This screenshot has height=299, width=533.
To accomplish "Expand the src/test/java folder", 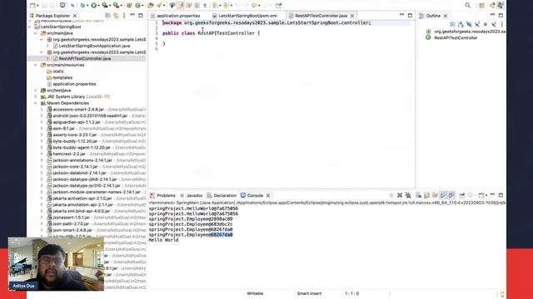I will point(36,91).
